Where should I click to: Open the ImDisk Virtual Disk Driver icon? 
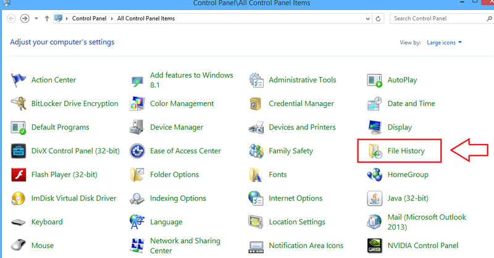[x=19, y=198]
